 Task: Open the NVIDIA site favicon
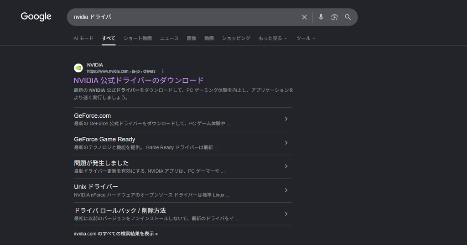click(78, 68)
